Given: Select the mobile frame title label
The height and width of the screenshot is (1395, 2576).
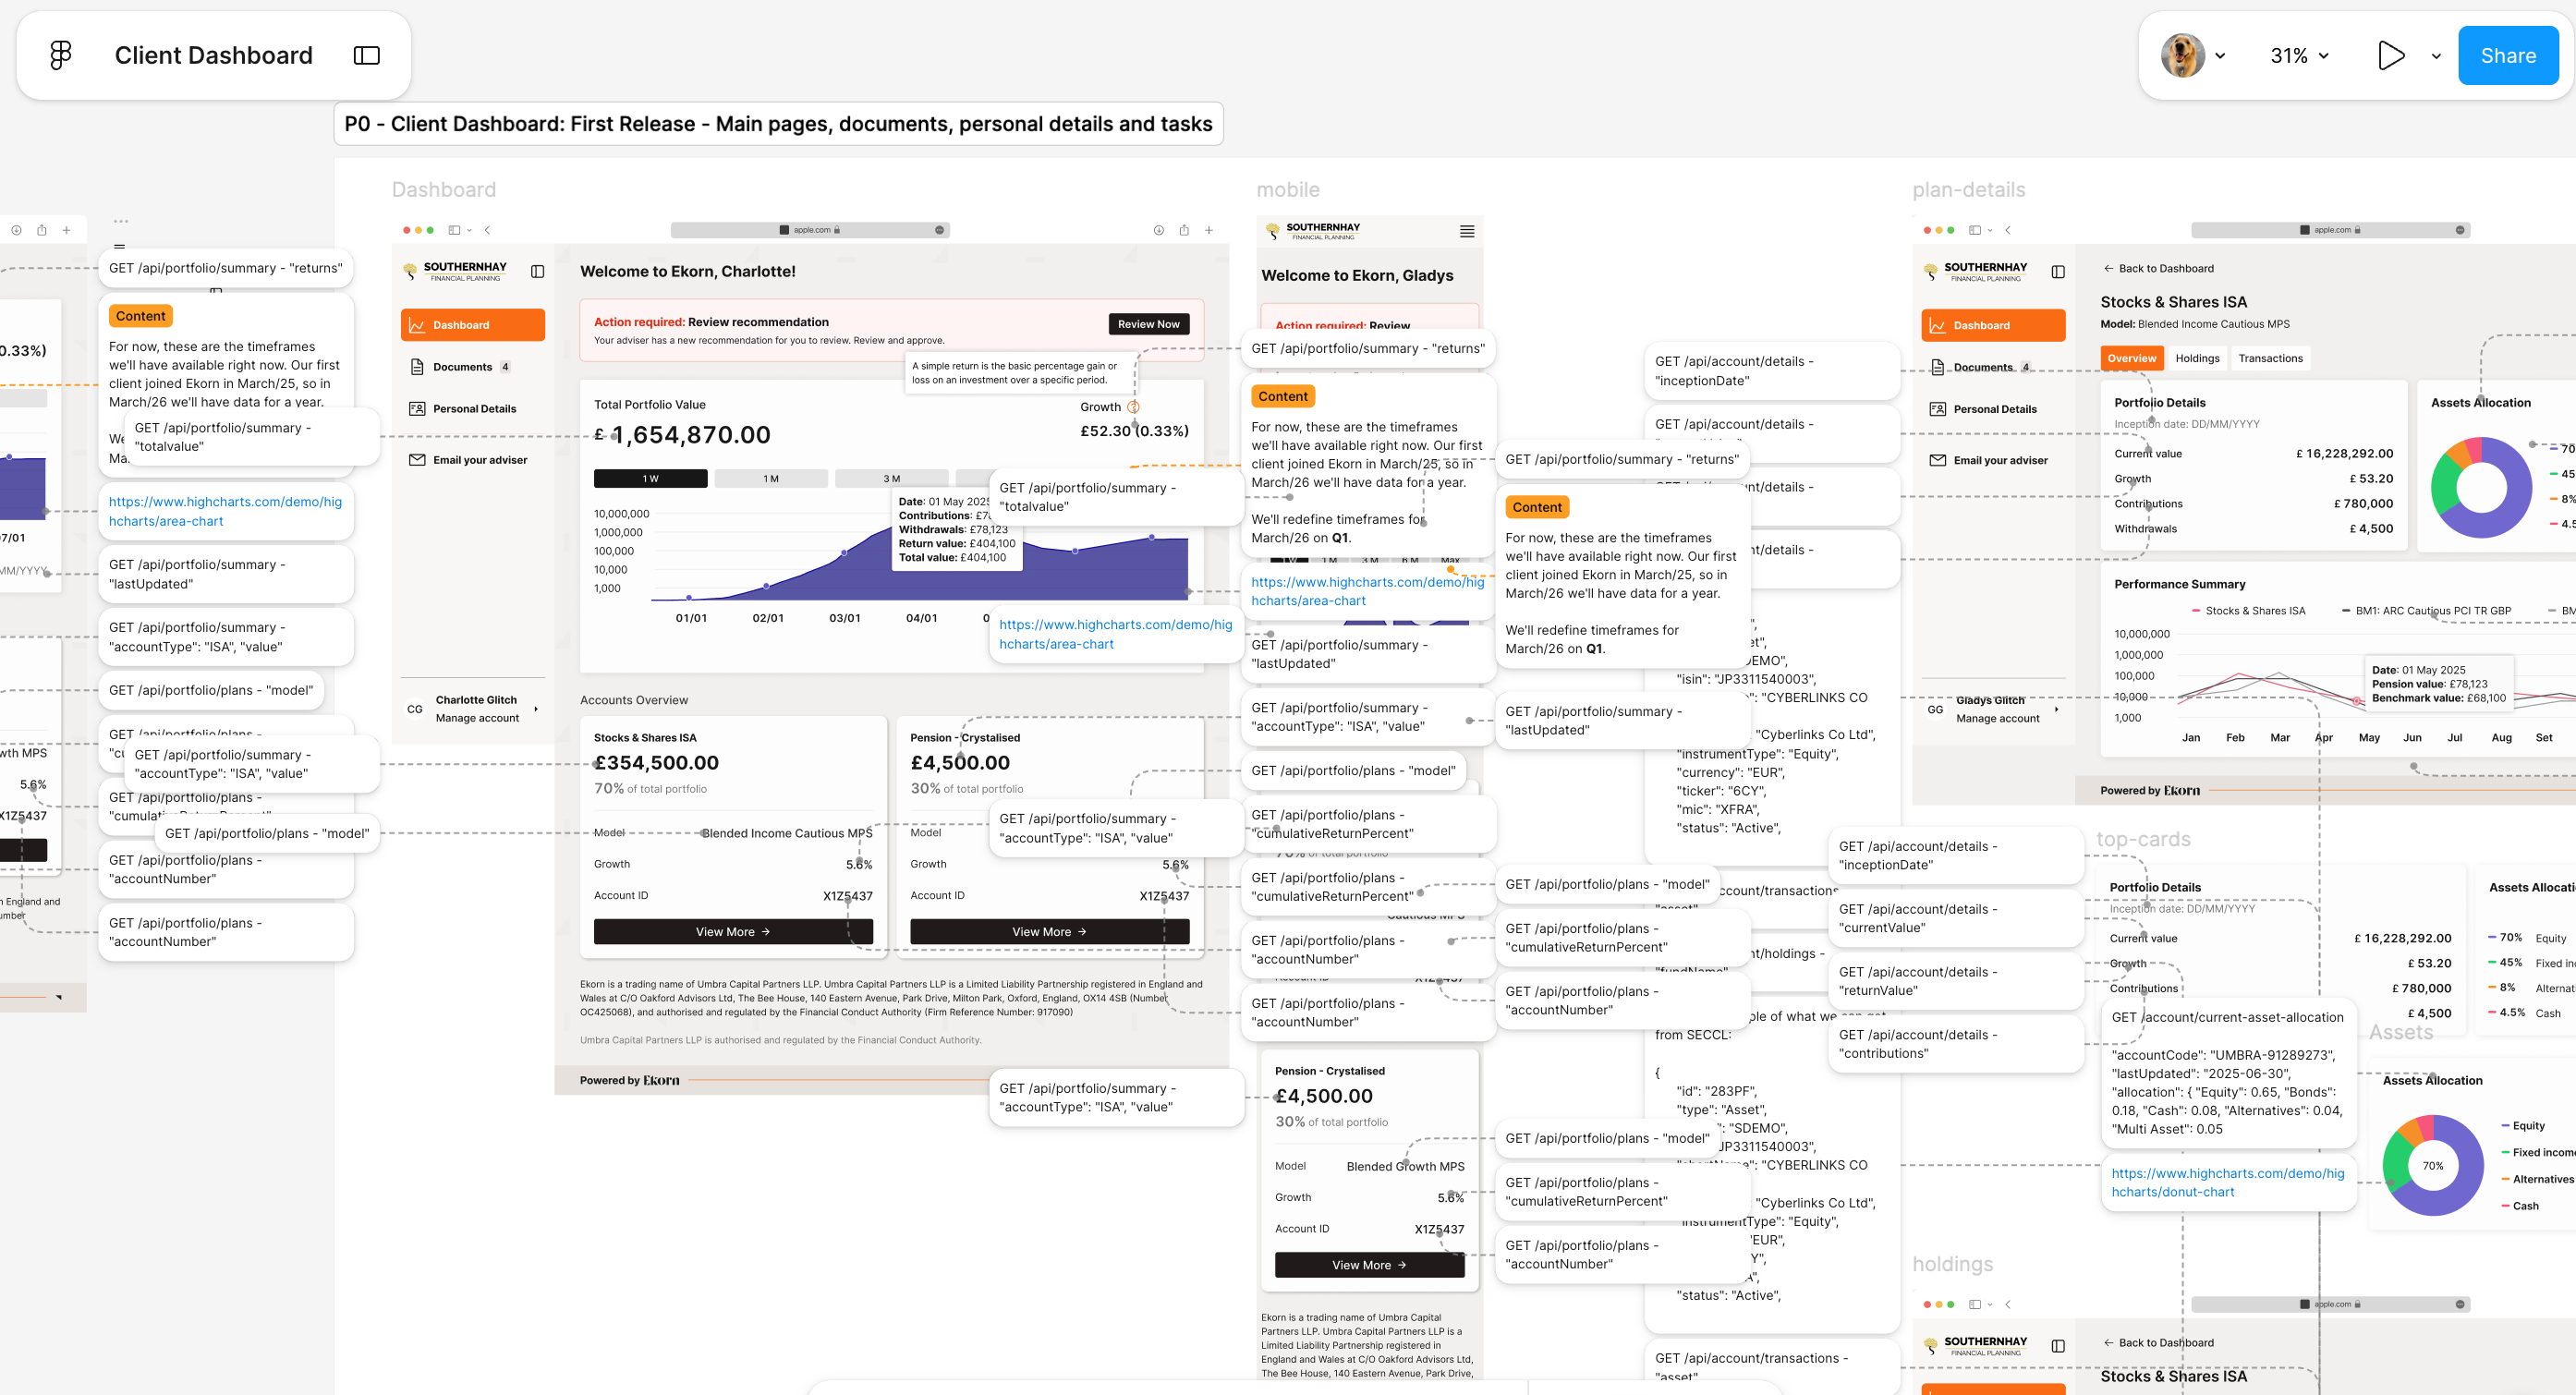Looking at the screenshot, I should 1288,190.
